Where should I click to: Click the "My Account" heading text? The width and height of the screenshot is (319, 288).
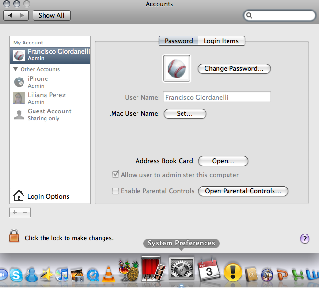[28, 43]
